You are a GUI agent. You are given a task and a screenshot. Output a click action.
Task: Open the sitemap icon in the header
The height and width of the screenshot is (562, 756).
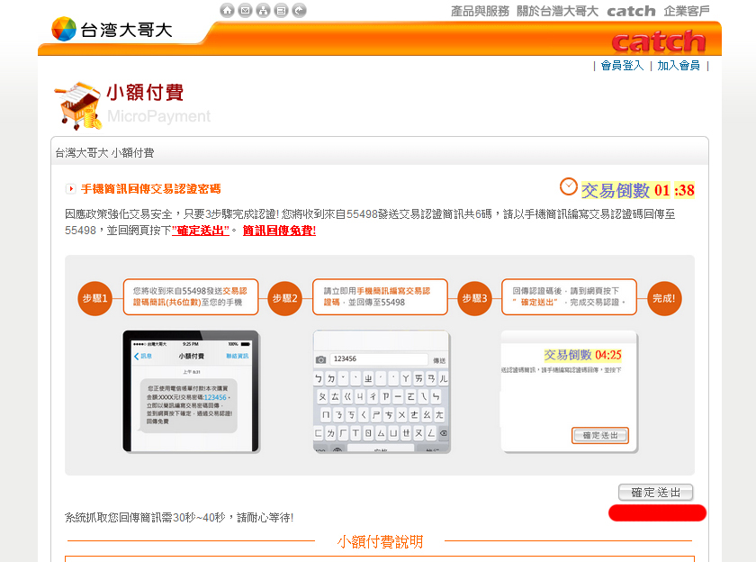coord(263,10)
